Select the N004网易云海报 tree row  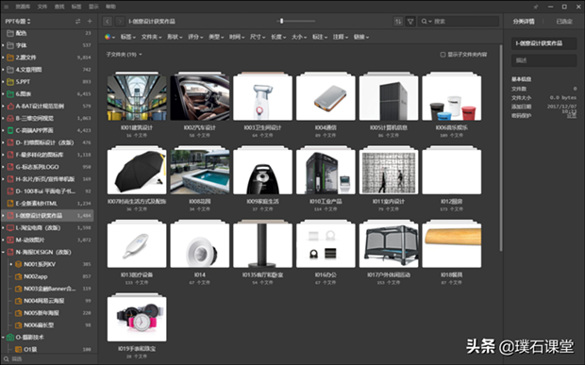[x=47, y=301]
